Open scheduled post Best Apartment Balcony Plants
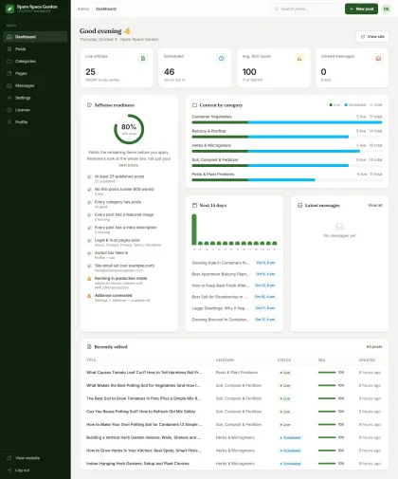 click(x=221, y=274)
